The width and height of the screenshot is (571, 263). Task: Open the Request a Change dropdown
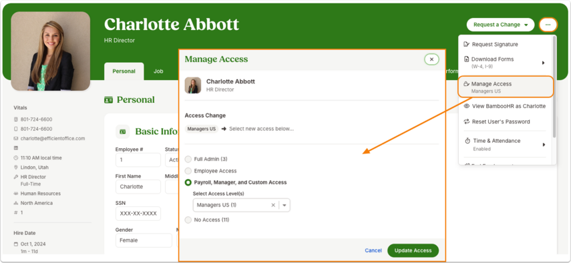tap(500, 25)
